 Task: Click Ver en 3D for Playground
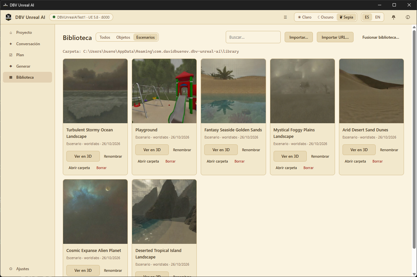pyautogui.click(x=152, y=150)
